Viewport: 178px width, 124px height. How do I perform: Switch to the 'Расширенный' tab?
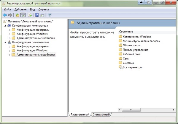pyautogui.click(x=80, y=114)
